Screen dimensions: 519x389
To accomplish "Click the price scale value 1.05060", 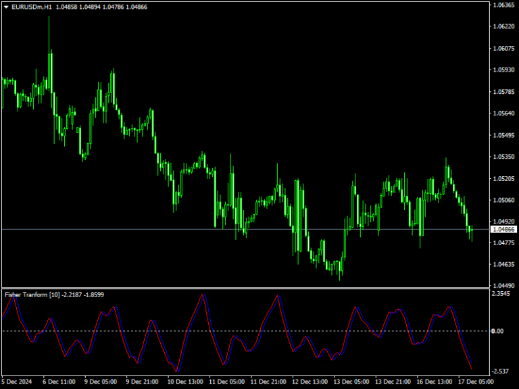I will (x=503, y=200).
